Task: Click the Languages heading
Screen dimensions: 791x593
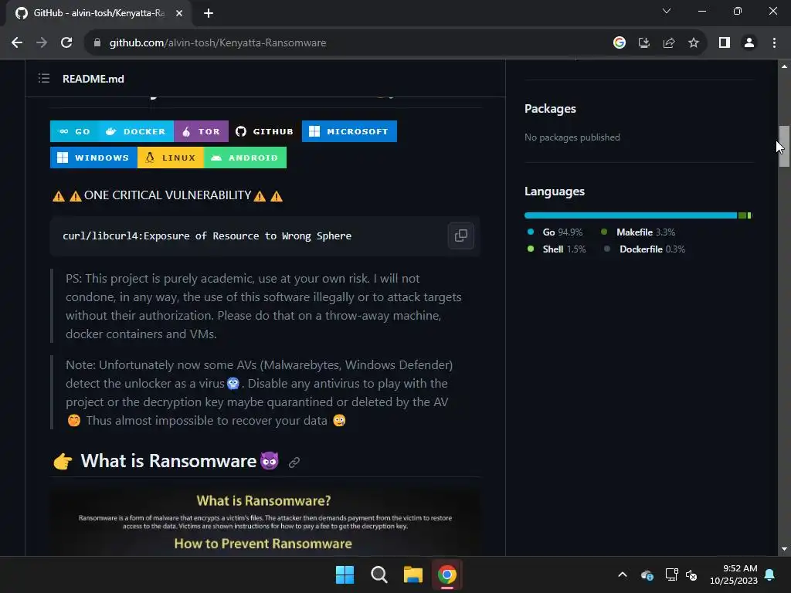Action: tap(555, 191)
